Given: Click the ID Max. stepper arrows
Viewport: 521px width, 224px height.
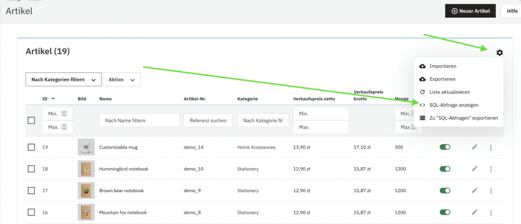Looking at the screenshot, I should coord(65,127).
